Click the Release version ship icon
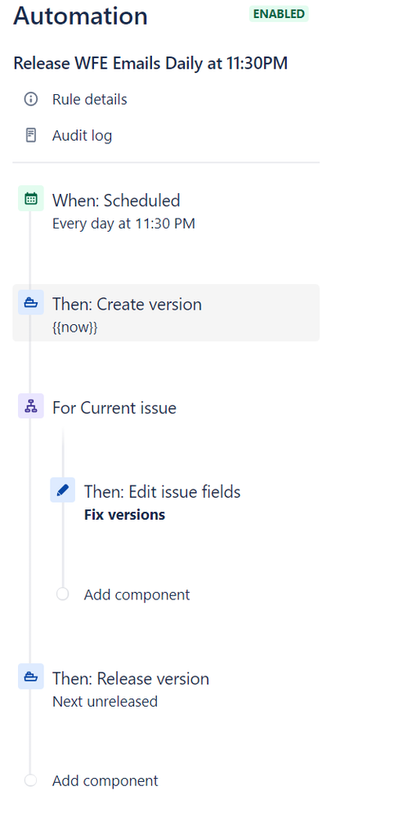The width and height of the screenshot is (398, 818). coord(31,676)
